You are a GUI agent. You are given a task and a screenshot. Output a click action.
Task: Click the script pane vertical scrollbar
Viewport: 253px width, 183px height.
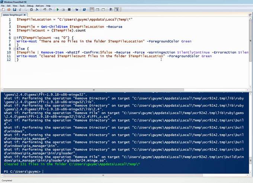pyautogui.click(x=250, y=40)
